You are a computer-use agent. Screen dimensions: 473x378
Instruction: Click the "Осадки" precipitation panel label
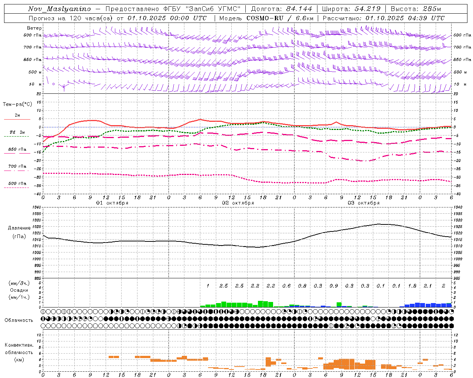pos(19,290)
